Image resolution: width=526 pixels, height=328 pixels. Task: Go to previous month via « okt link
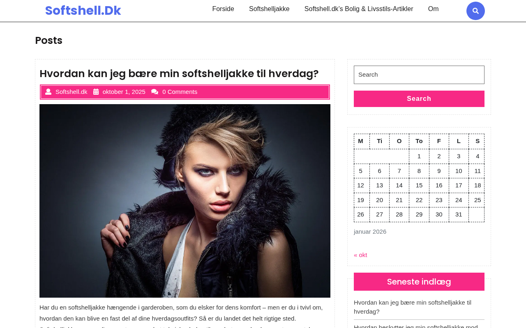[360, 255]
